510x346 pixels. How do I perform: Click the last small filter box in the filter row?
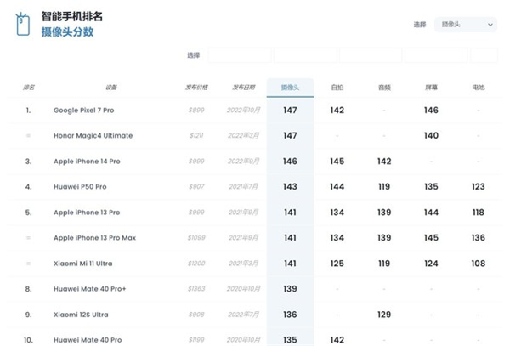(x=486, y=55)
